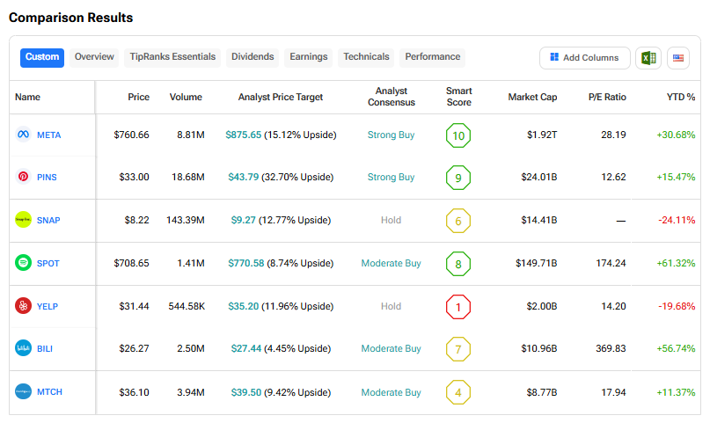
Task: Click SPOT price target $770.58
Action: tap(245, 263)
